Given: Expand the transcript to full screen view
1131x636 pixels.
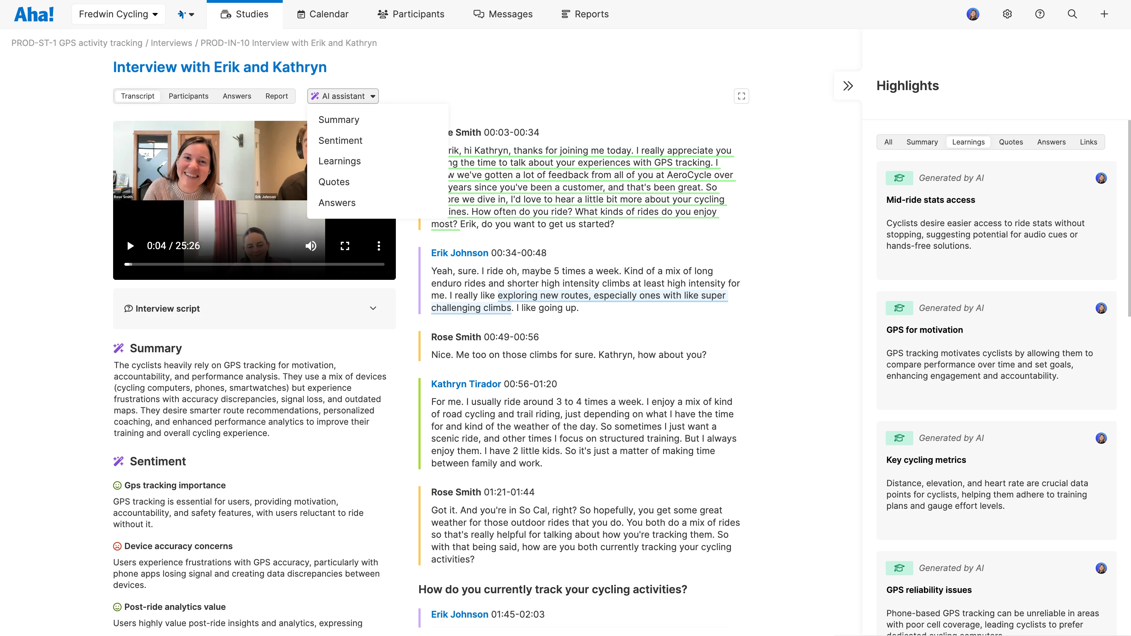Looking at the screenshot, I should (x=742, y=96).
